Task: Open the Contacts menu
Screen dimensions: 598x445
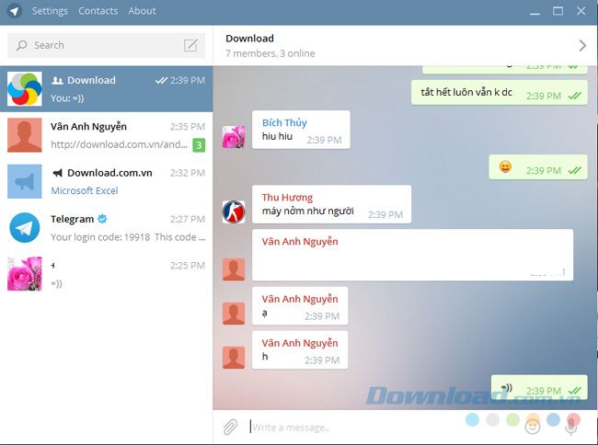Action: [98, 11]
